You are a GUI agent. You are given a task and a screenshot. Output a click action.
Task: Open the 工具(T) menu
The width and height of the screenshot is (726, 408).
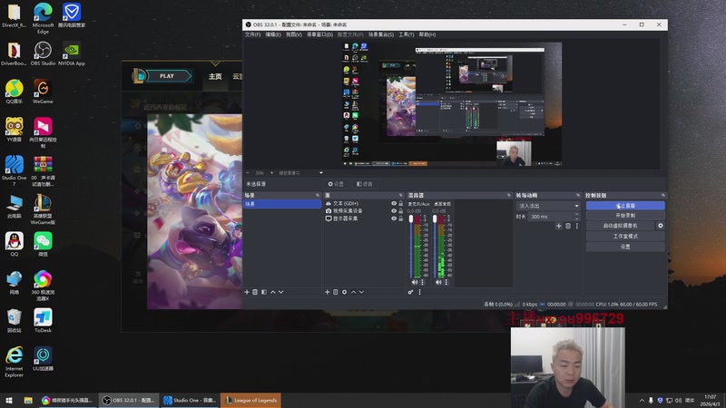tap(406, 34)
